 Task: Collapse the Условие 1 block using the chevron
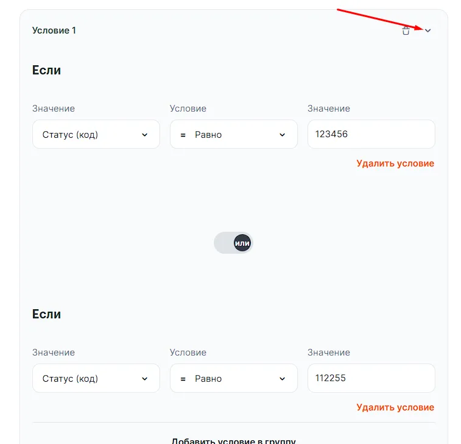428,30
